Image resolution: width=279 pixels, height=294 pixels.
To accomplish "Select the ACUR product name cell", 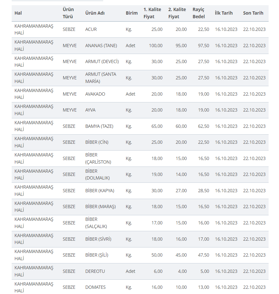I will click(x=91, y=29).
